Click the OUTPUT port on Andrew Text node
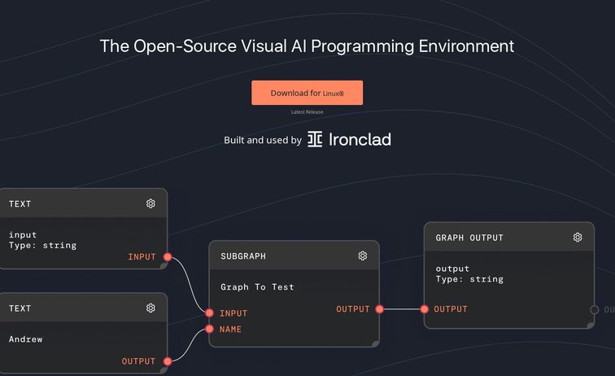The width and height of the screenshot is (615, 376). tap(168, 361)
